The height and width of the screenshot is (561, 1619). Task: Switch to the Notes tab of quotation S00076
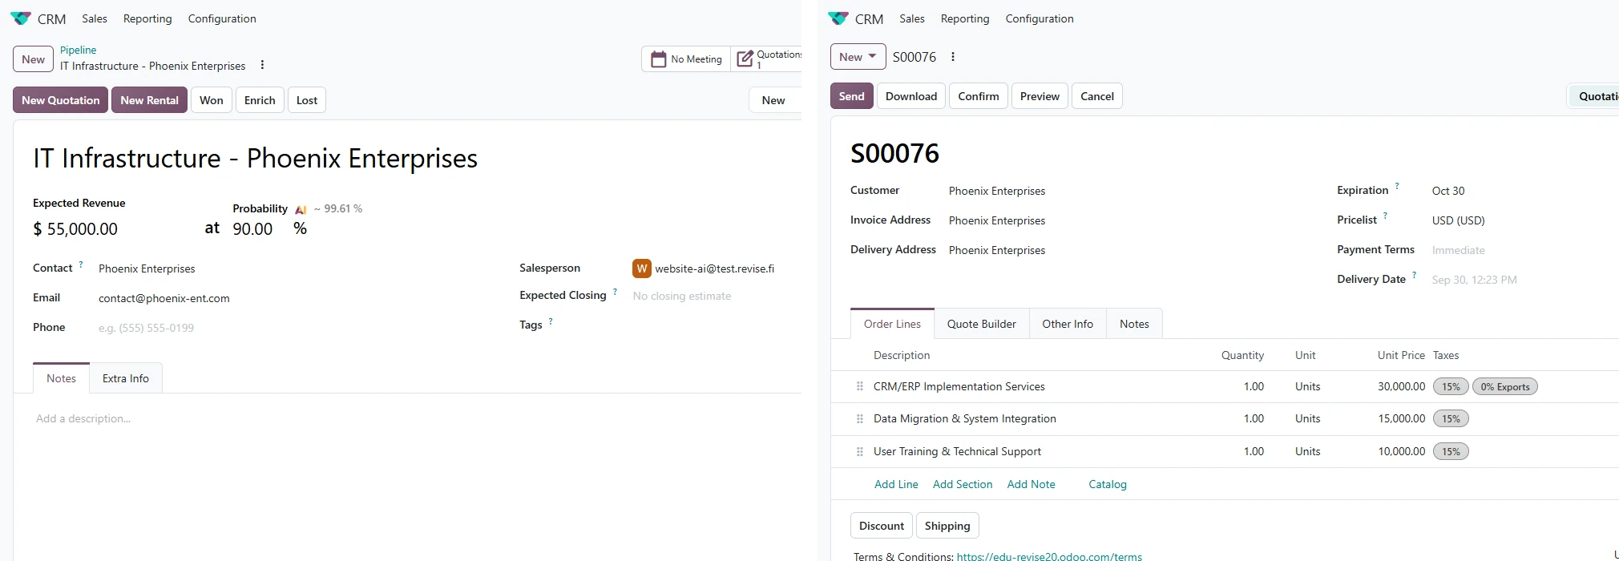[1134, 324]
